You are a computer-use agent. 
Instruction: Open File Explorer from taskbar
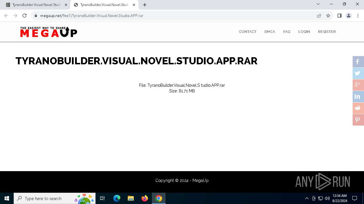coord(131,198)
